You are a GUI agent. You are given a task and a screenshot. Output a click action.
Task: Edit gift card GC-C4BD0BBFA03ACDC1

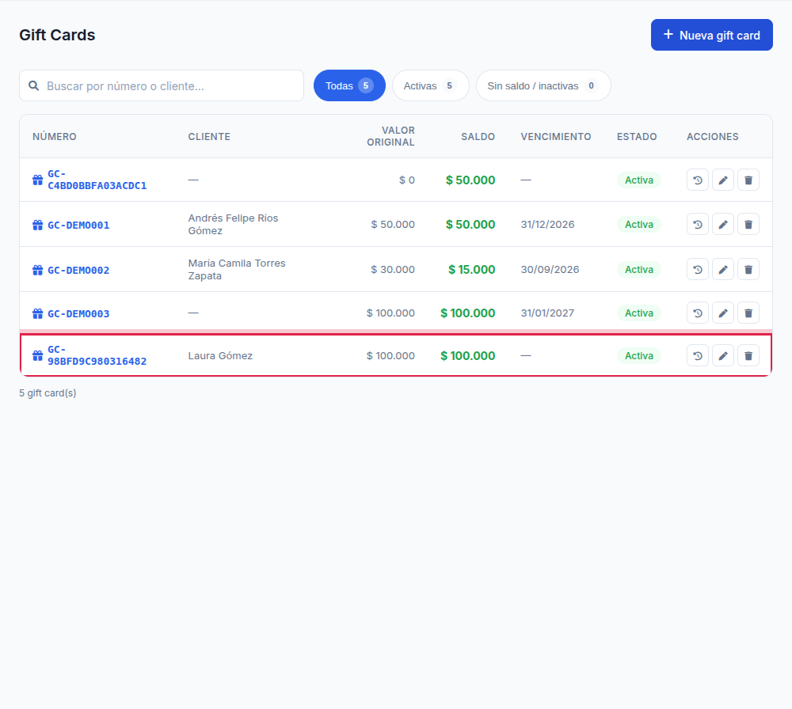point(723,180)
